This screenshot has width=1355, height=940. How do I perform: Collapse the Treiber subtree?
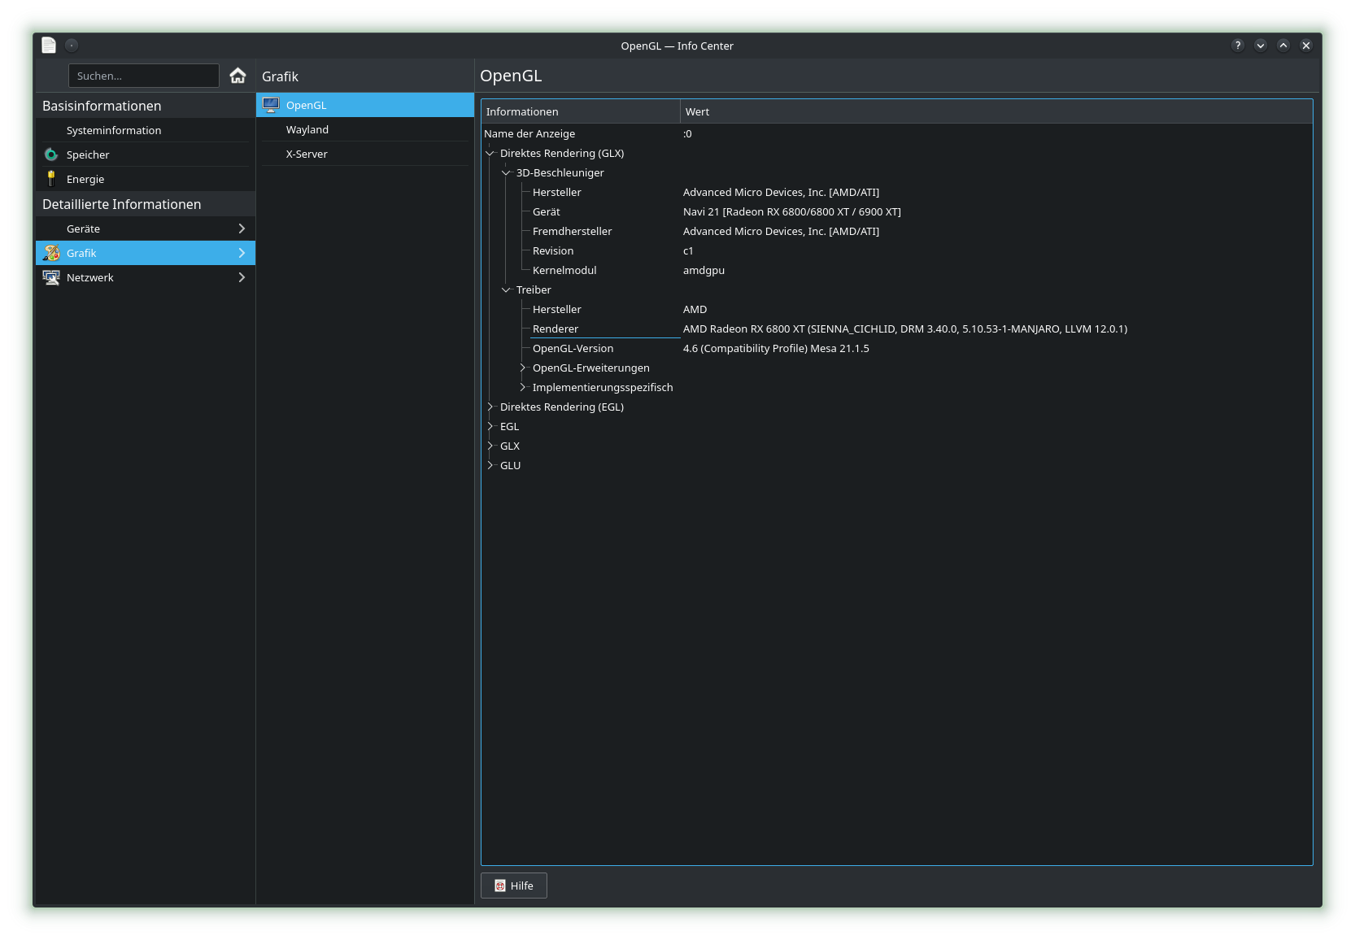coord(506,289)
